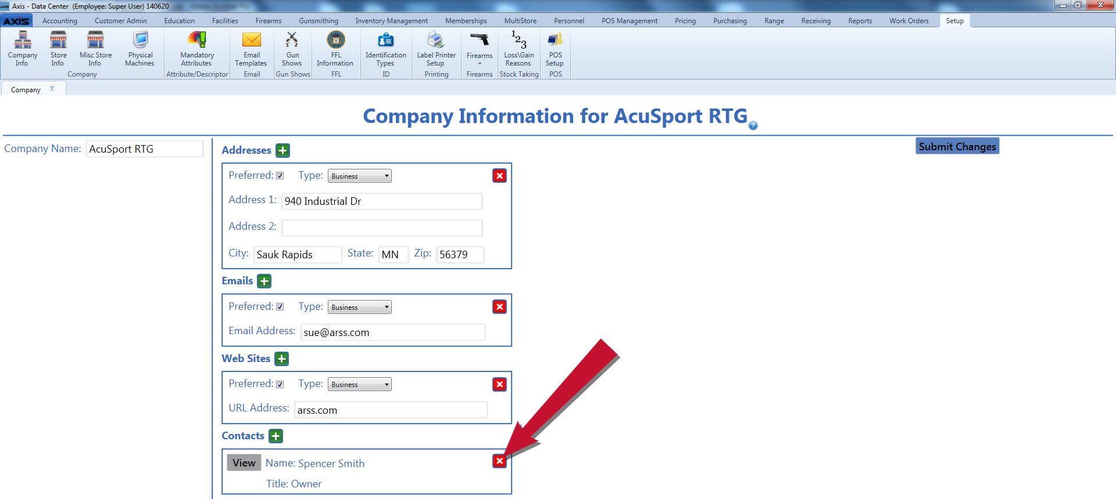Add a new email with plus icon
Image resolution: width=1116 pixels, height=499 pixels.
pos(264,281)
